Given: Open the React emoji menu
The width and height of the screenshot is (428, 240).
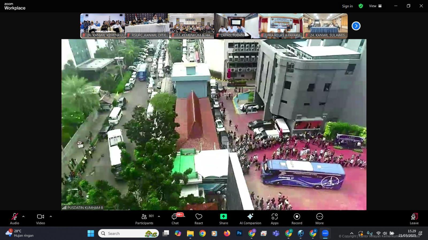Looking at the screenshot, I should point(198,219).
